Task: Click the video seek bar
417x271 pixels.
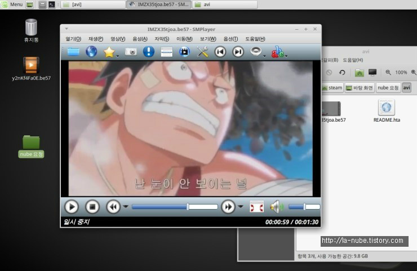Action: pos(175,207)
